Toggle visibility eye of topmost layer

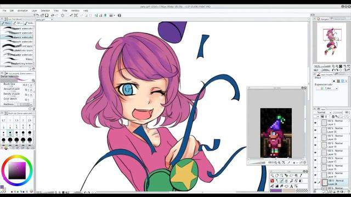tap(316, 123)
